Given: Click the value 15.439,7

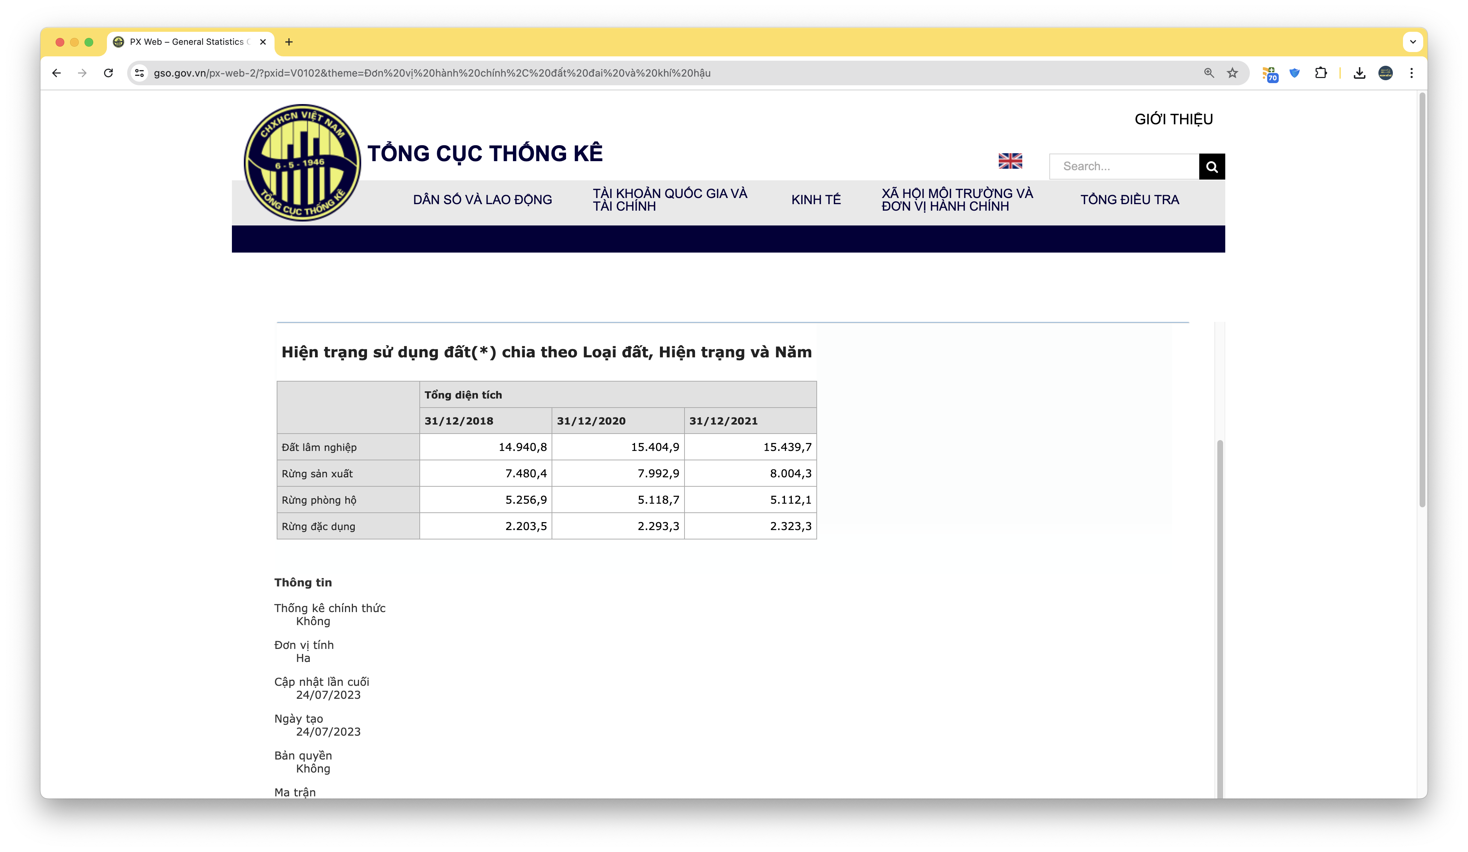Looking at the screenshot, I should click(x=787, y=447).
